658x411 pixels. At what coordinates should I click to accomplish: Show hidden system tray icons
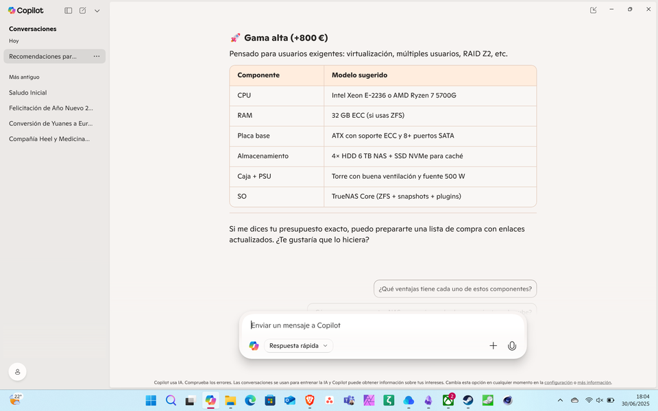[560, 401]
